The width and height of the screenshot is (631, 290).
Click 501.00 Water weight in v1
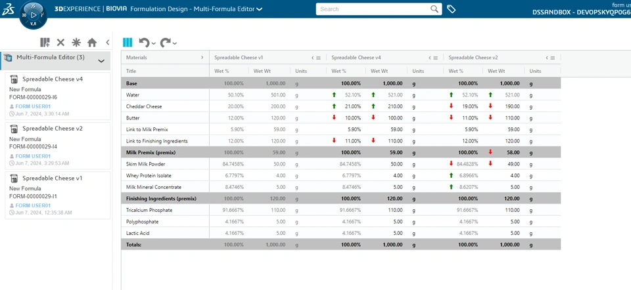tap(277, 95)
